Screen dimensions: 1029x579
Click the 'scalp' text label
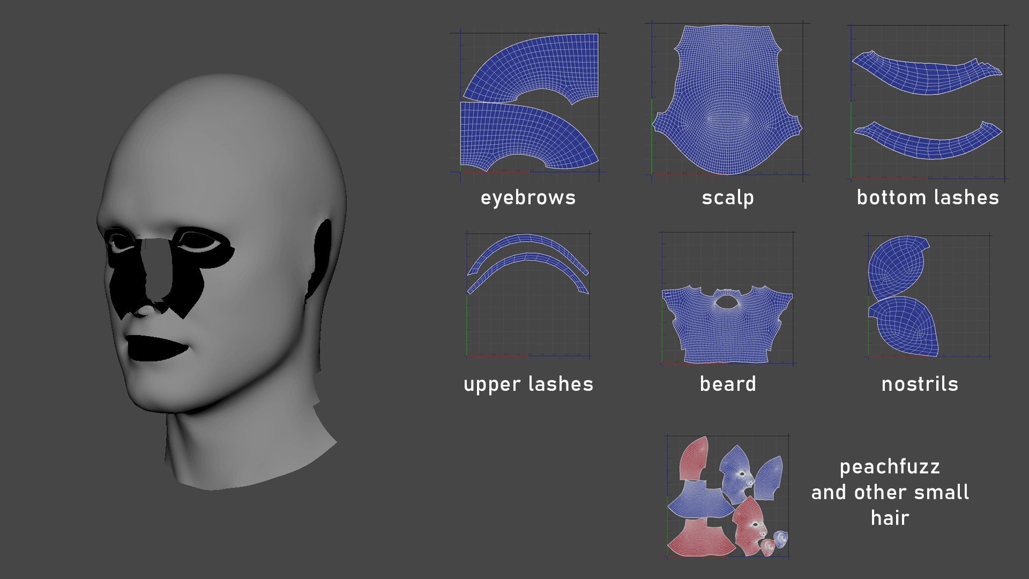point(727,198)
